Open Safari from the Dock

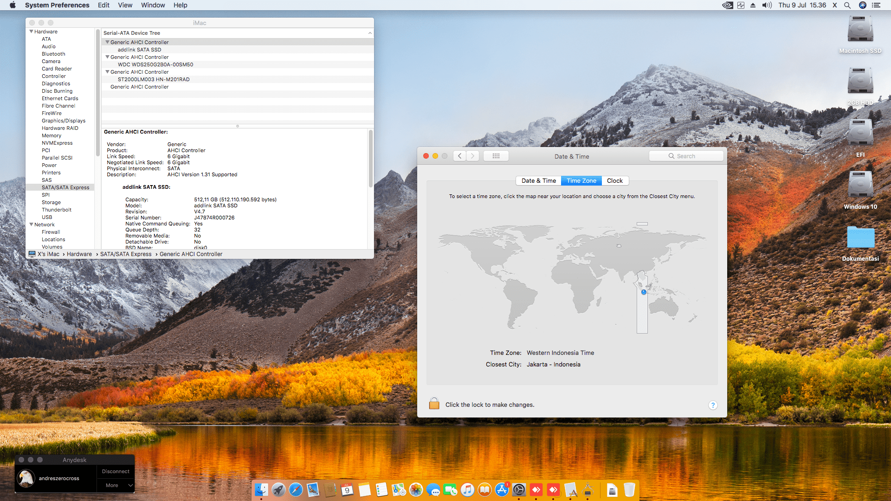coord(296,490)
